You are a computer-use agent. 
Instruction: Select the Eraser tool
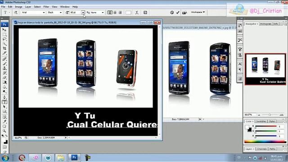(x=4, y=77)
